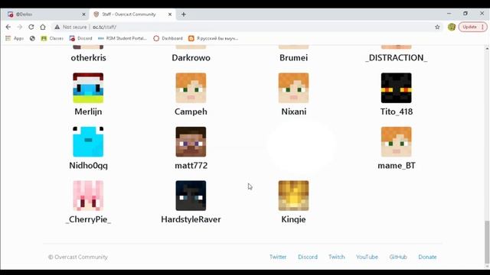Click the mame_BT name label
490x275 pixels.
coord(397,166)
